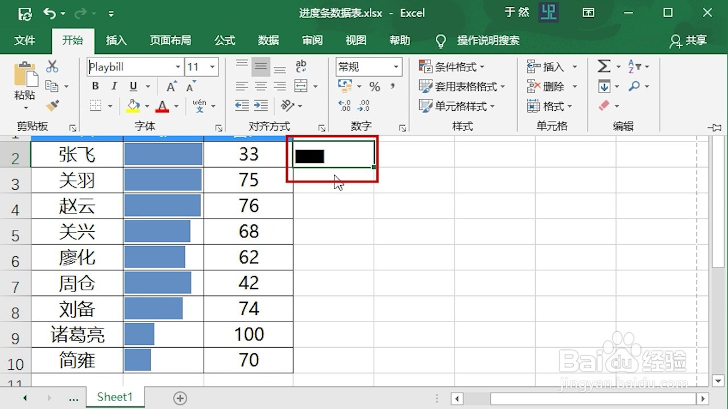Click the 剪切 (Cut) scissors icon
Screen dimensions: 728x409
click(52, 66)
